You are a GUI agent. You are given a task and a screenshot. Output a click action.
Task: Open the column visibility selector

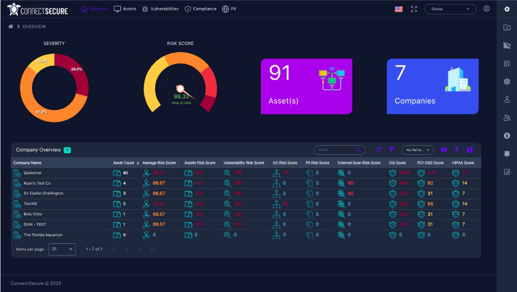444,149
